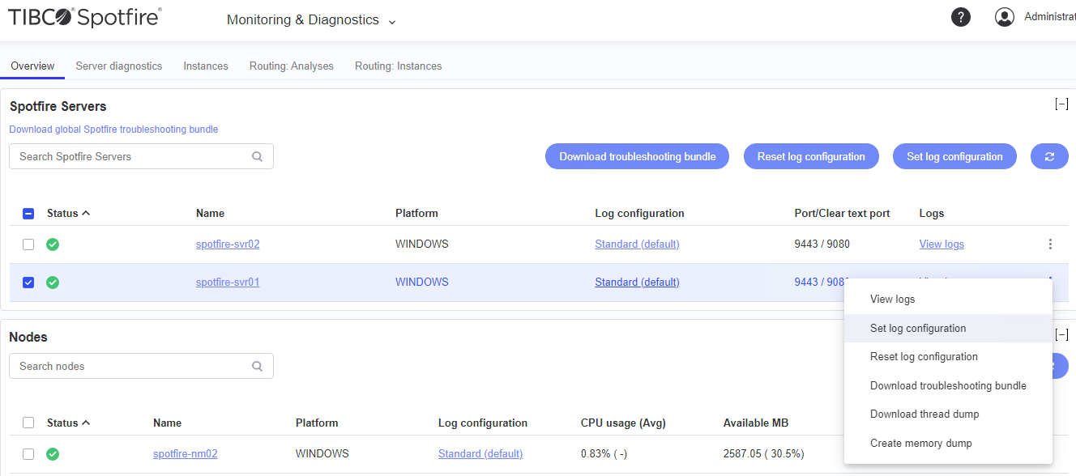Open Standard (default) log config for spotfire-svr02

tap(637, 244)
